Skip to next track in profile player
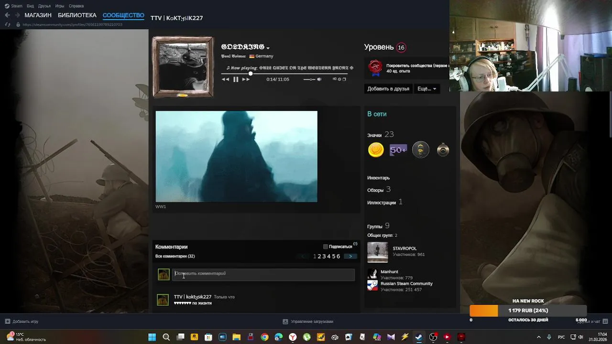 coord(246,79)
